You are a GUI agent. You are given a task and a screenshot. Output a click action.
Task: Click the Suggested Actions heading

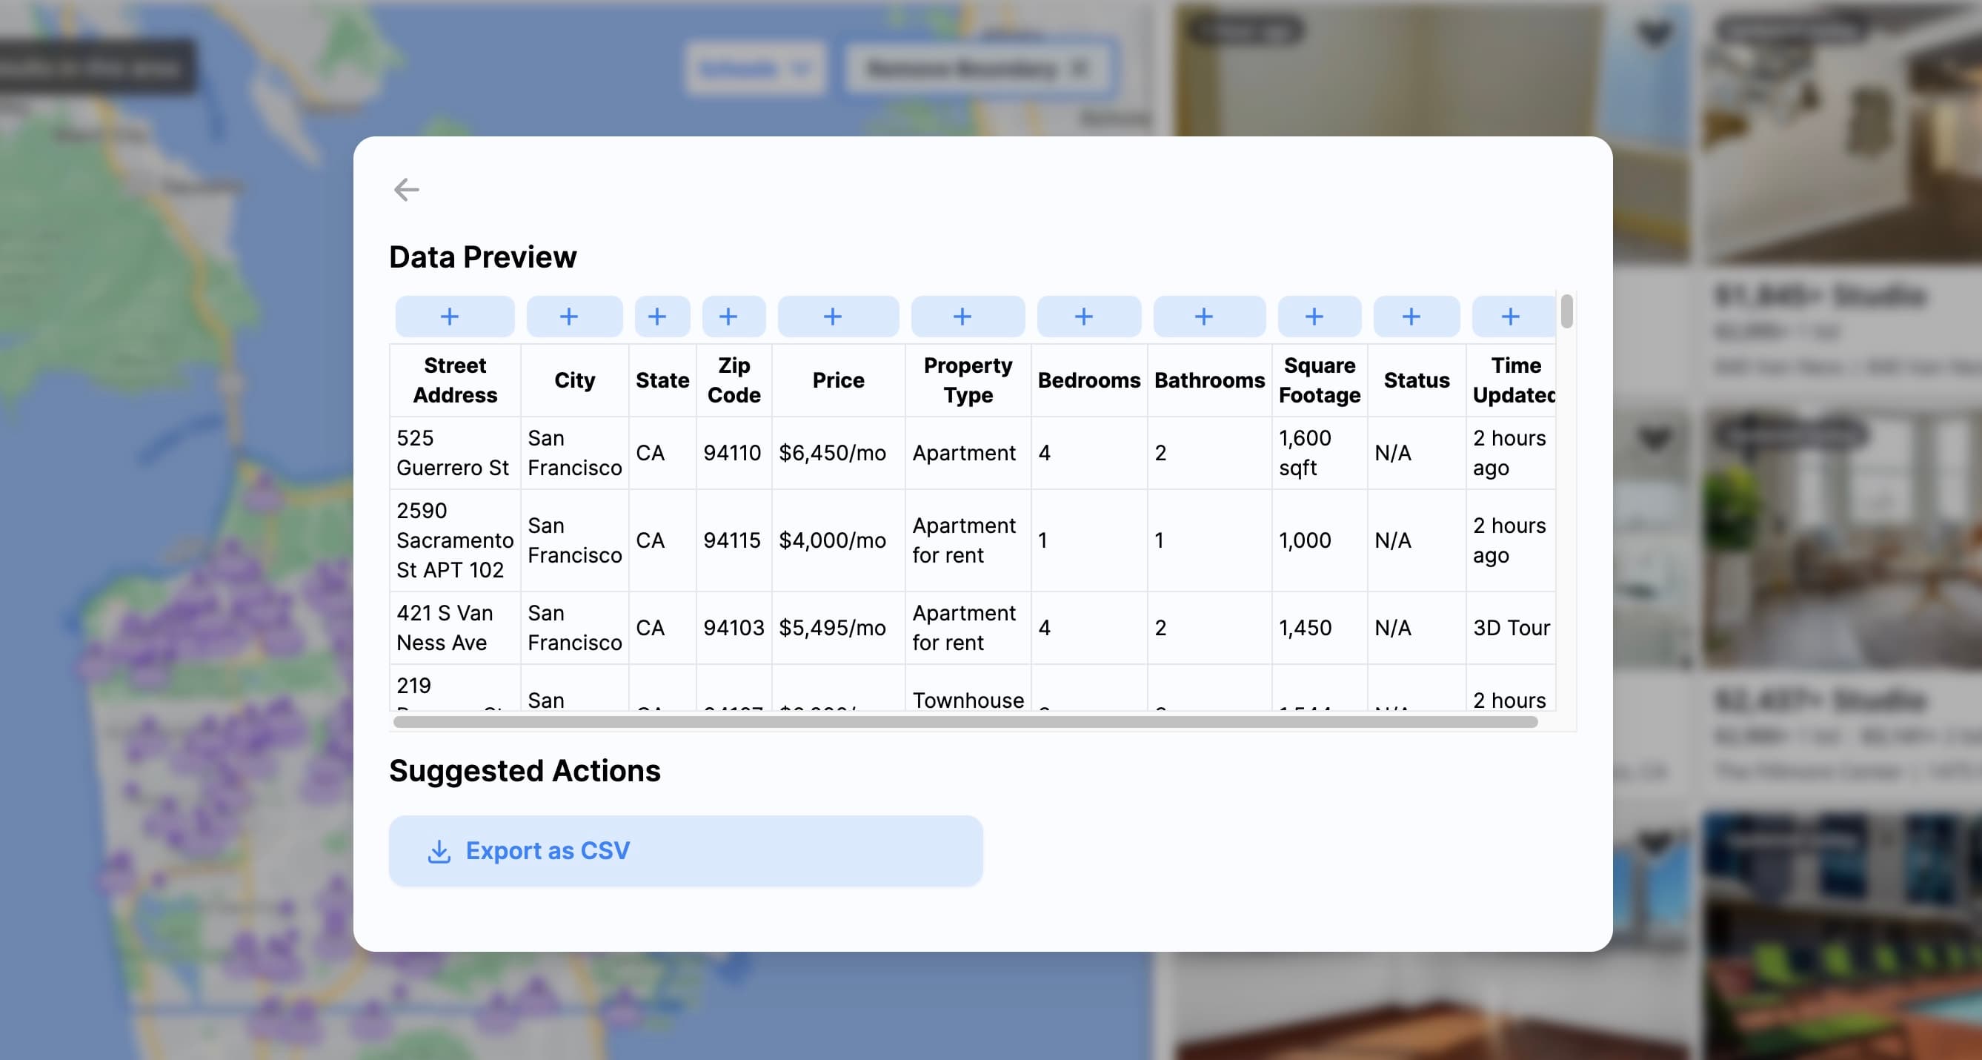(x=525, y=771)
